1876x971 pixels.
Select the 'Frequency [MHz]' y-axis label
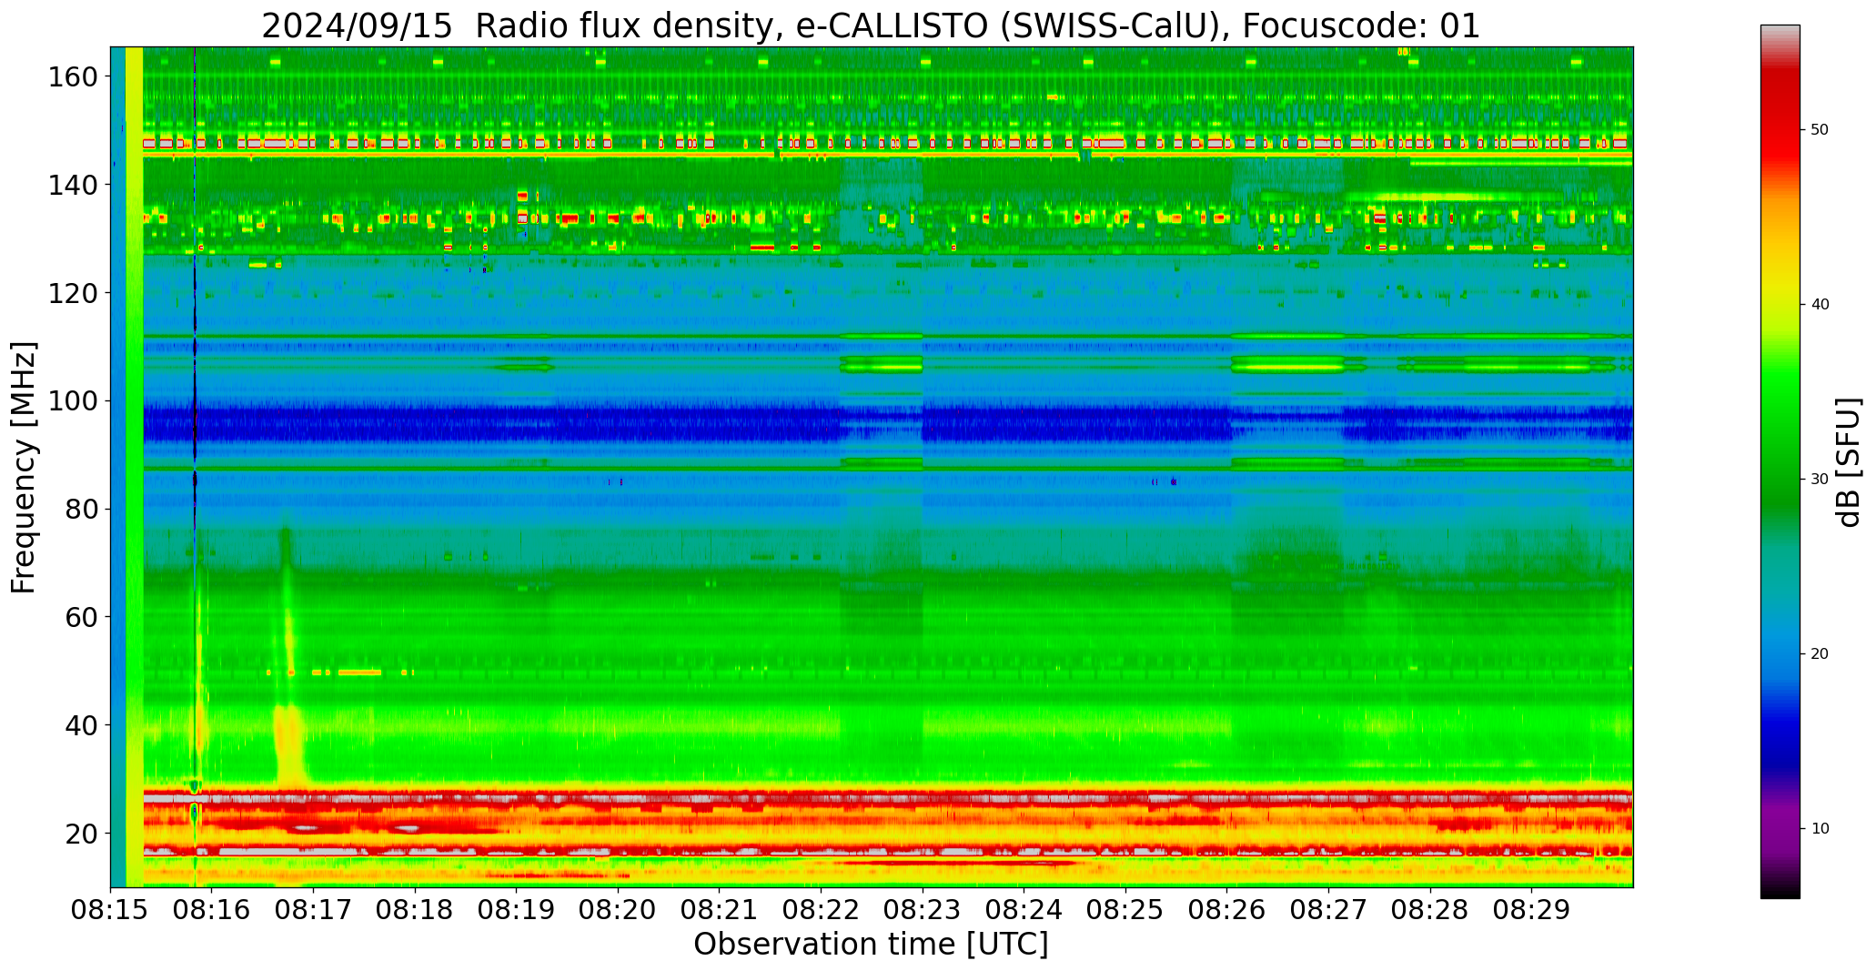click(x=25, y=467)
